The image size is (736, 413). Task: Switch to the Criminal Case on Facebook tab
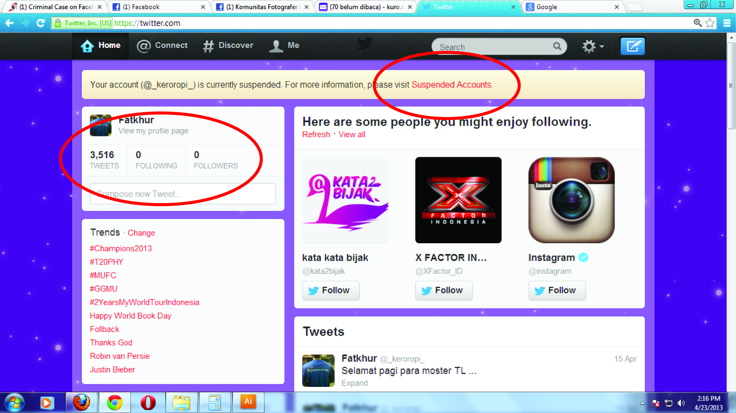pos(56,7)
